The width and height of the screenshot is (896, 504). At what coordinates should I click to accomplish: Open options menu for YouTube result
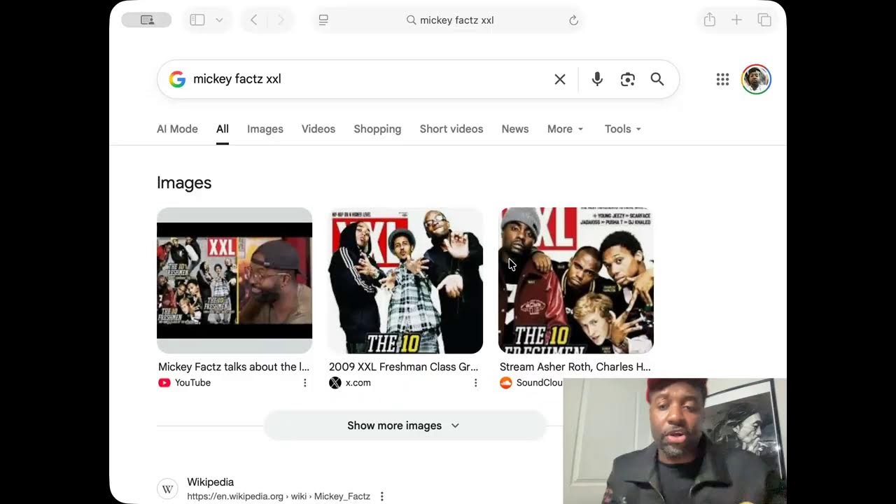(x=304, y=383)
